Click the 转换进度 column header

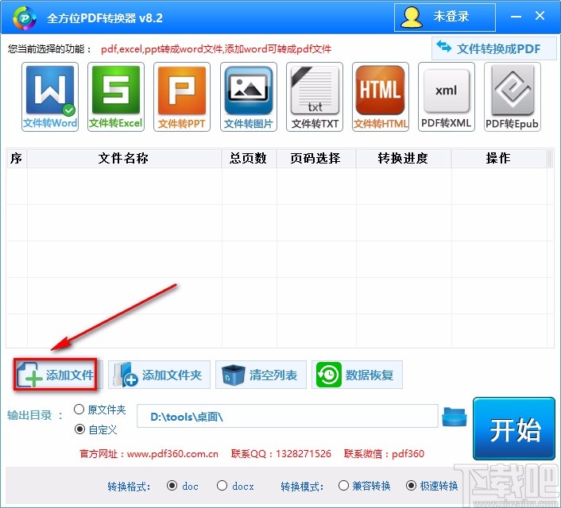(404, 158)
